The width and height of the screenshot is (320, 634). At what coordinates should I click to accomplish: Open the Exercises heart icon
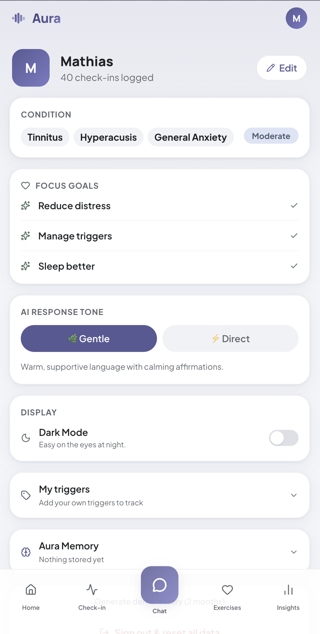pos(227,590)
